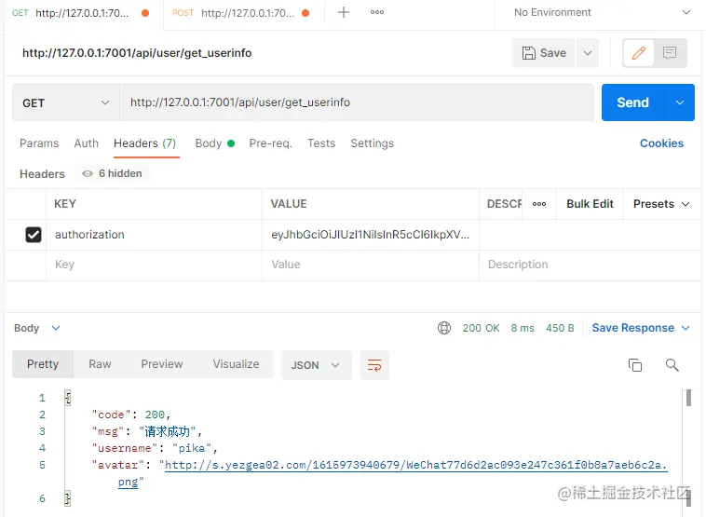Open the header columns three-dot options
The height and width of the screenshot is (517, 706).
(x=539, y=204)
